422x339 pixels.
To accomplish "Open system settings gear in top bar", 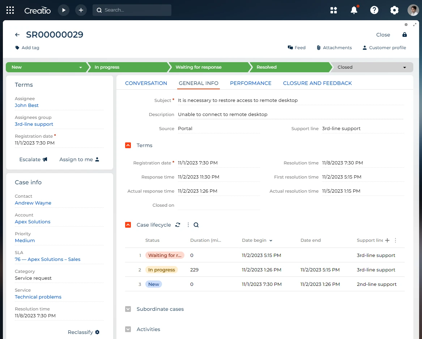I will 394,10.
